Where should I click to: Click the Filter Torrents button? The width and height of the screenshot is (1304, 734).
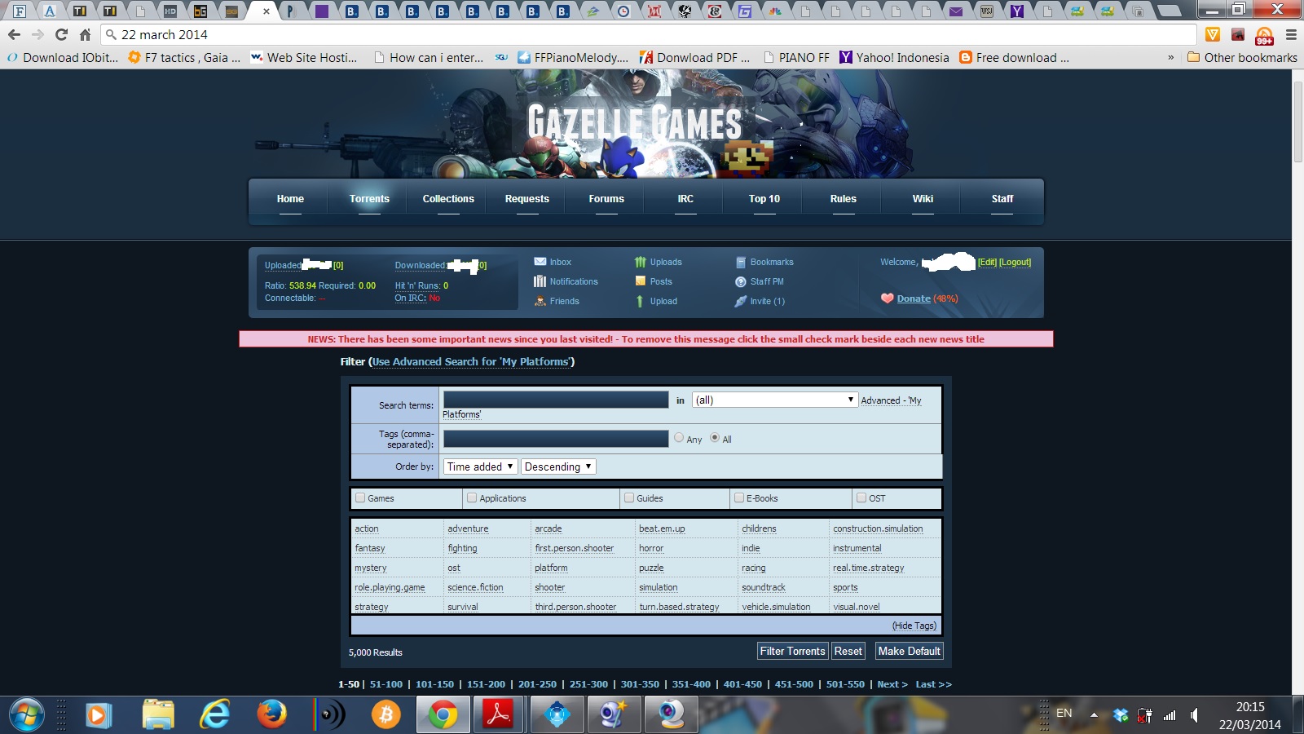(792, 651)
